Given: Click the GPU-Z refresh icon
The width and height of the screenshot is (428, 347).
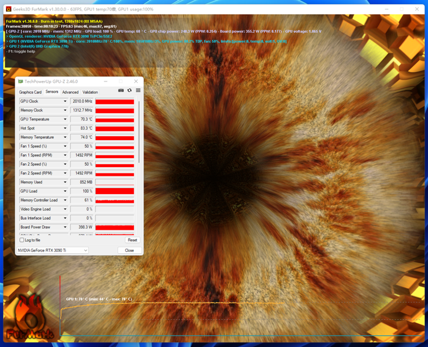Looking at the screenshot, I should click(130, 91).
